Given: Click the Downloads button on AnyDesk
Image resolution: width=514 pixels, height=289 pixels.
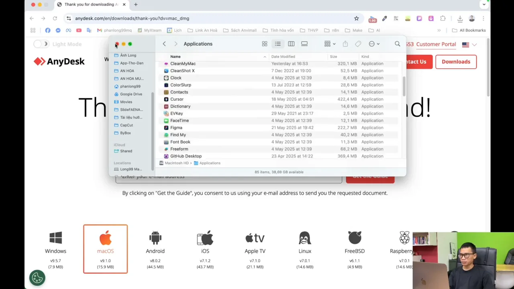Looking at the screenshot, I should 456,61.
